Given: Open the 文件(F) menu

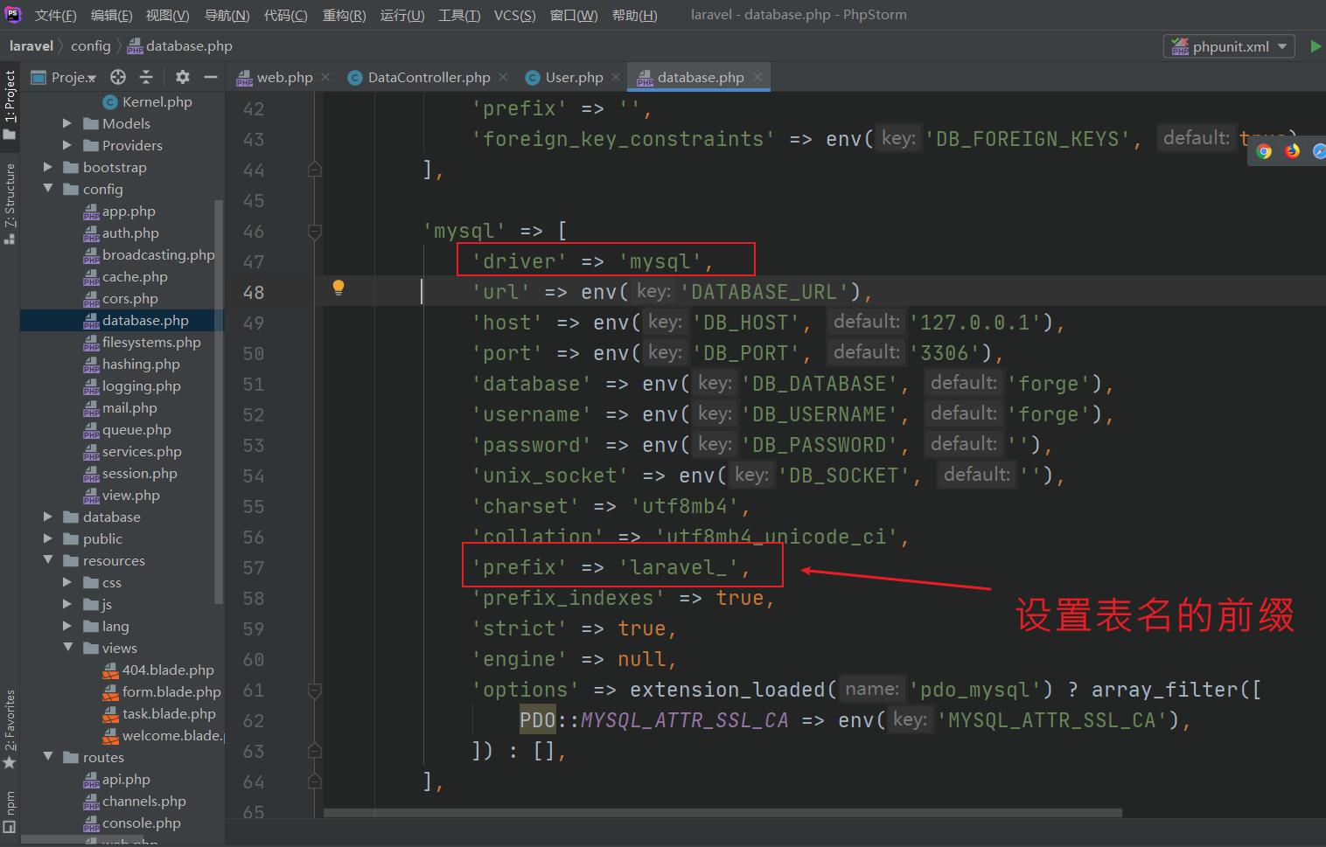Looking at the screenshot, I should point(56,15).
